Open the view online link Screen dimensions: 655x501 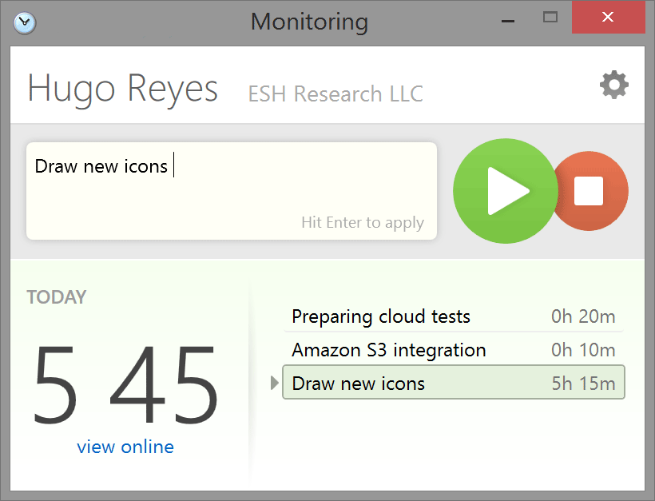coord(125,447)
